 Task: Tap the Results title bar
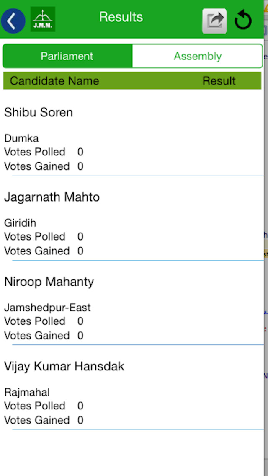point(121,17)
